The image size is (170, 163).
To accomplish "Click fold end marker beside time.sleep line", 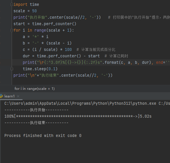I will pyautogui.click(x=12, y=69).
